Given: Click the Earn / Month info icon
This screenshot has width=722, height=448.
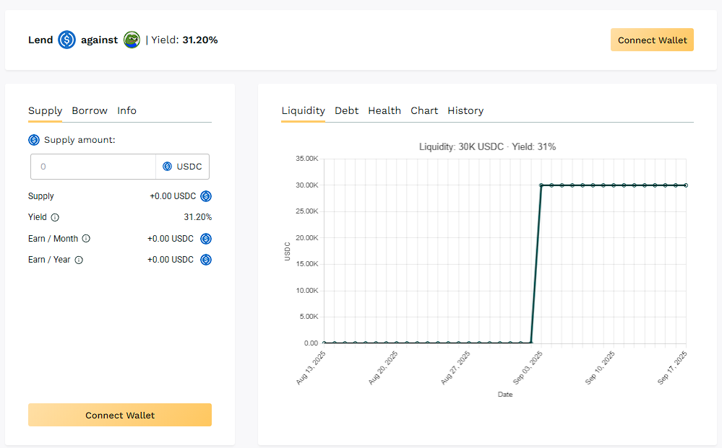Looking at the screenshot, I should tap(86, 239).
